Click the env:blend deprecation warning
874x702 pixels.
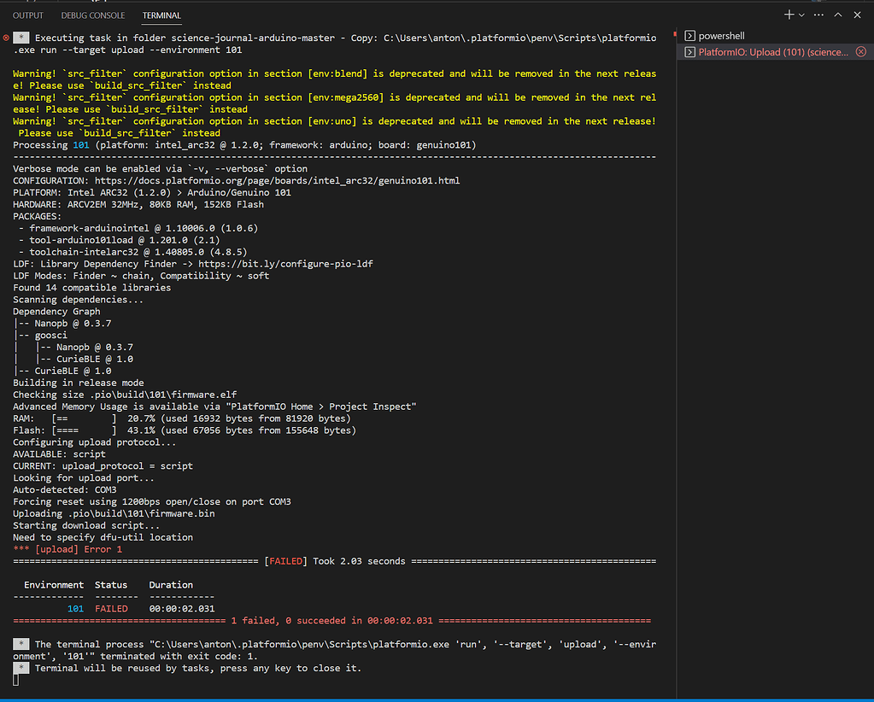[x=334, y=79]
